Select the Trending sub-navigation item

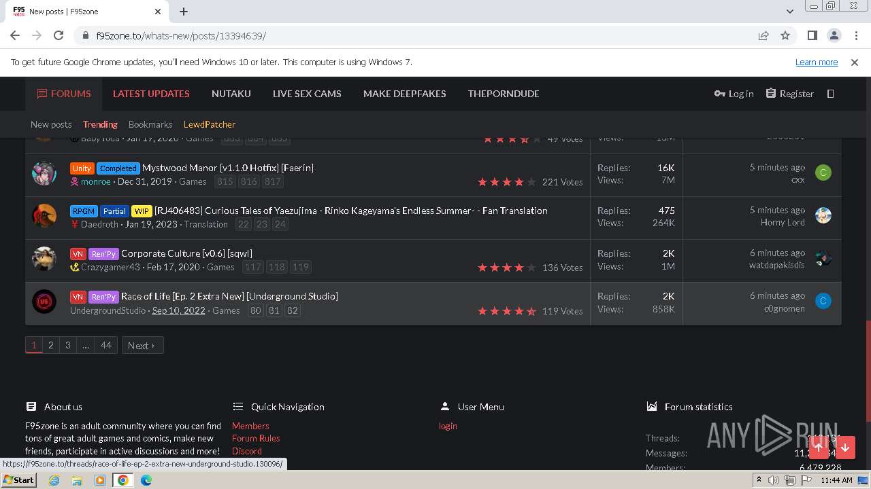pyautogui.click(x=100, y=124)
